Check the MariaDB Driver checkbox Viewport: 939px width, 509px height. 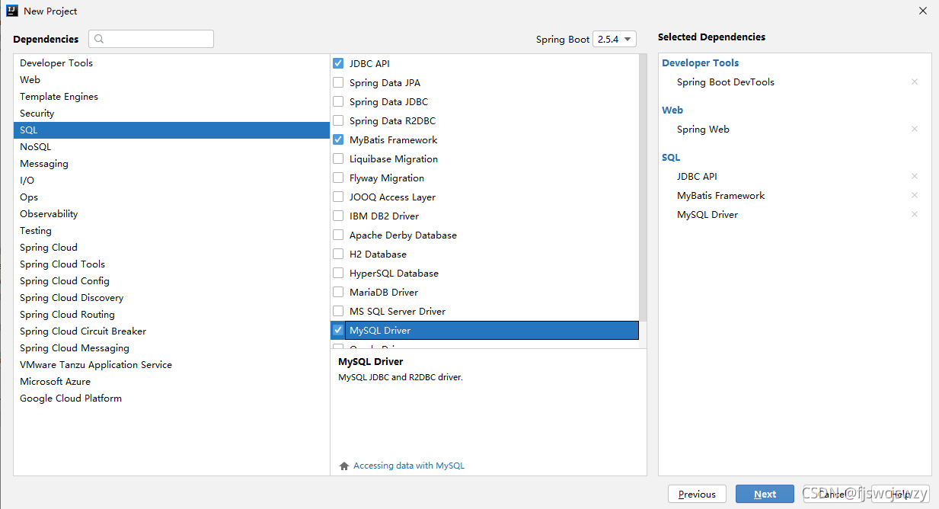click(338, 292)
